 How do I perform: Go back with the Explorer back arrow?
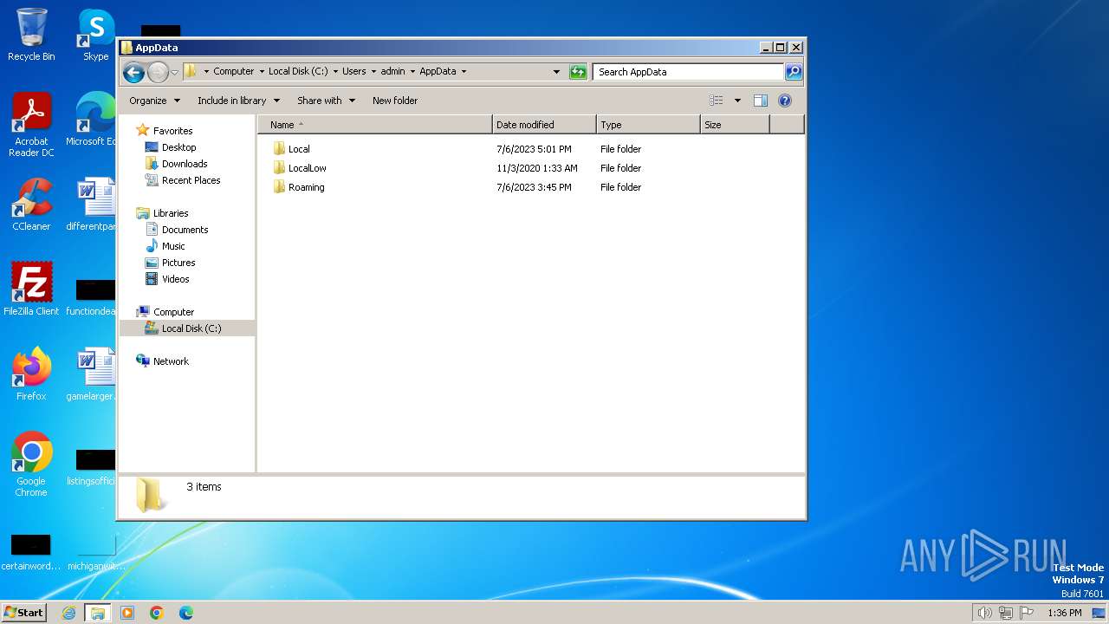[x=133, y=72]
